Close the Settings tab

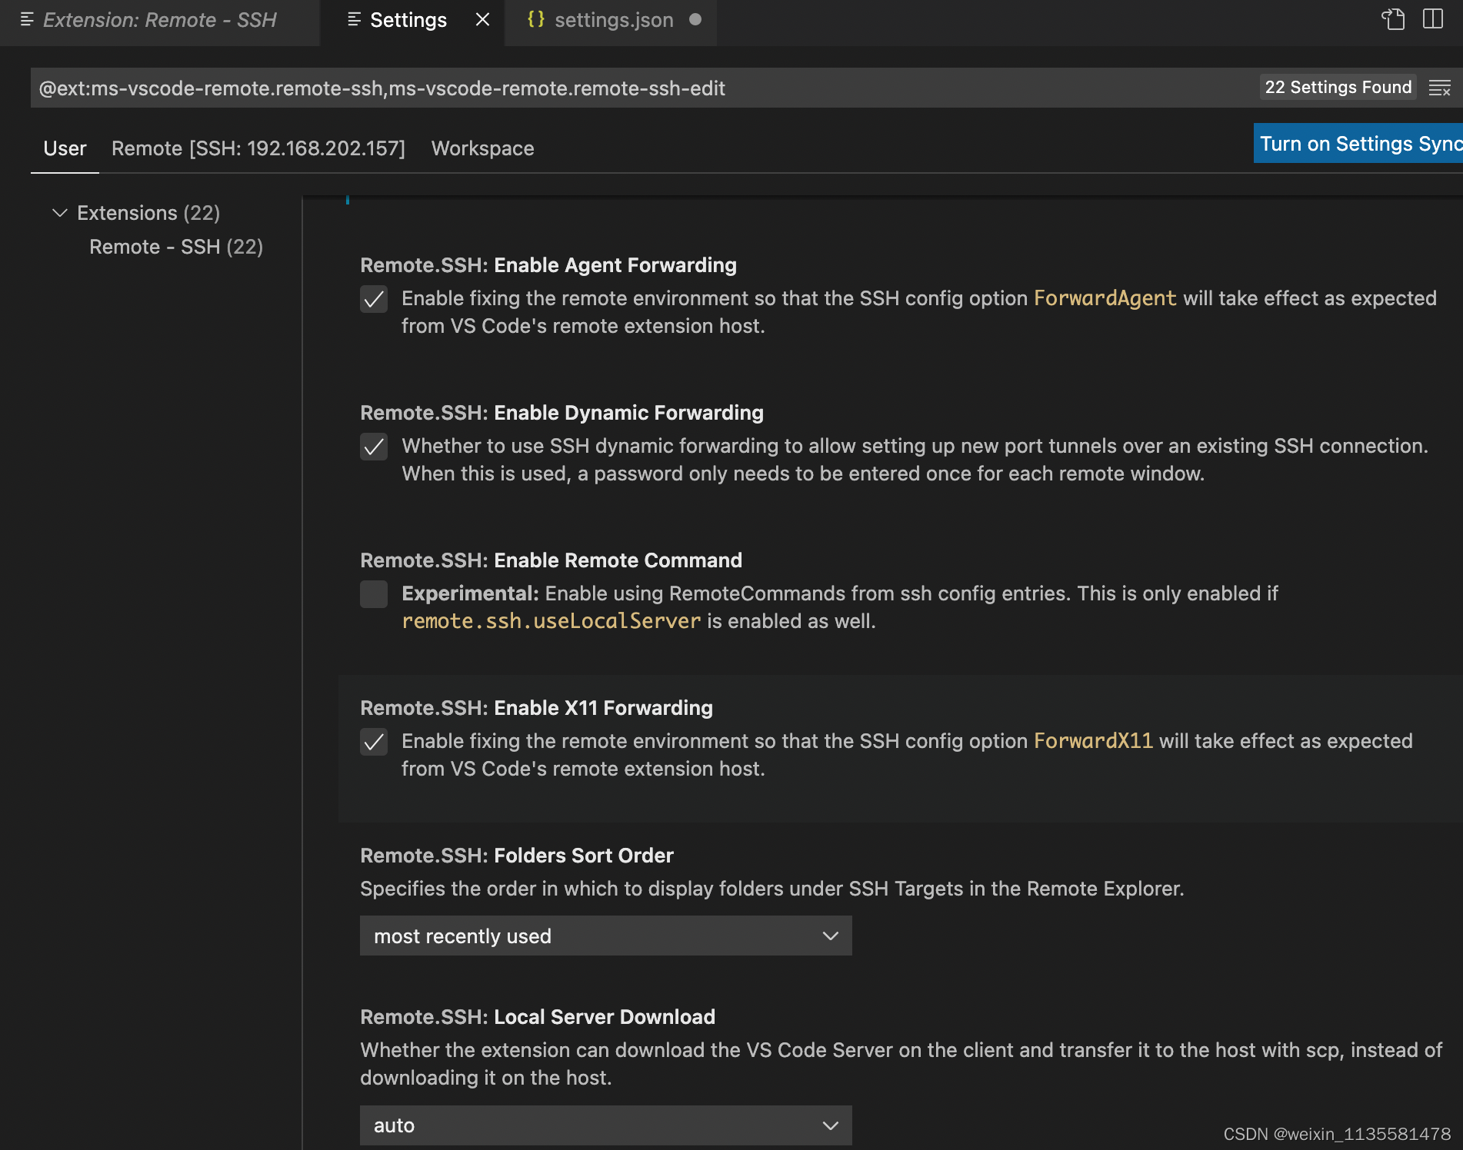click(x=482, y=19)
